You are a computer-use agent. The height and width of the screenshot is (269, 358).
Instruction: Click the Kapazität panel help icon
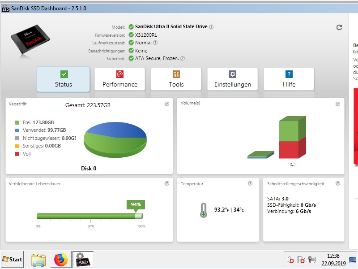pyautogui.click(x=167, y=104)
